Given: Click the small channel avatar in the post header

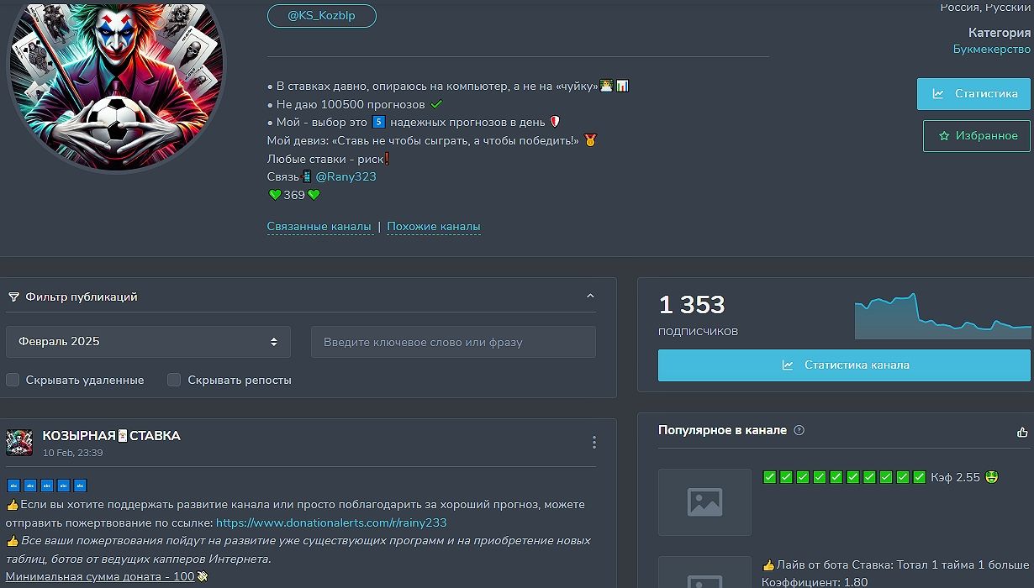Looking at the screenshot, I should 19,442.
